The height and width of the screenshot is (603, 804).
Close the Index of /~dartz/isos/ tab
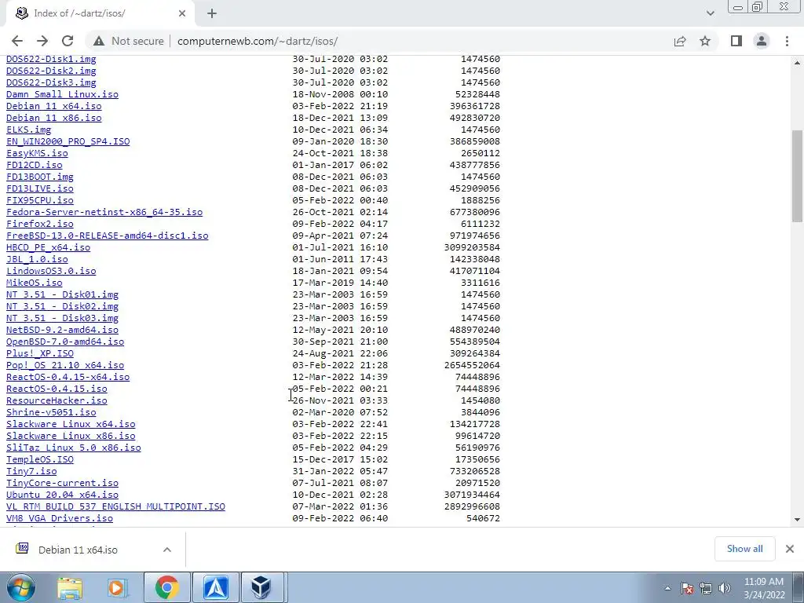pyautogui.click(x=182, y=14)
